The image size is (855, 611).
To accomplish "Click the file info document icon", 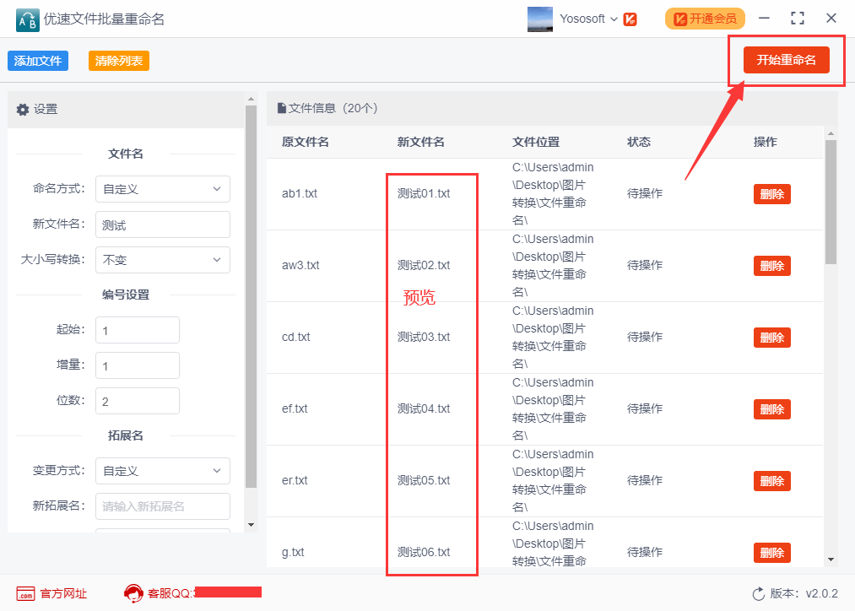I will (281, 108).
